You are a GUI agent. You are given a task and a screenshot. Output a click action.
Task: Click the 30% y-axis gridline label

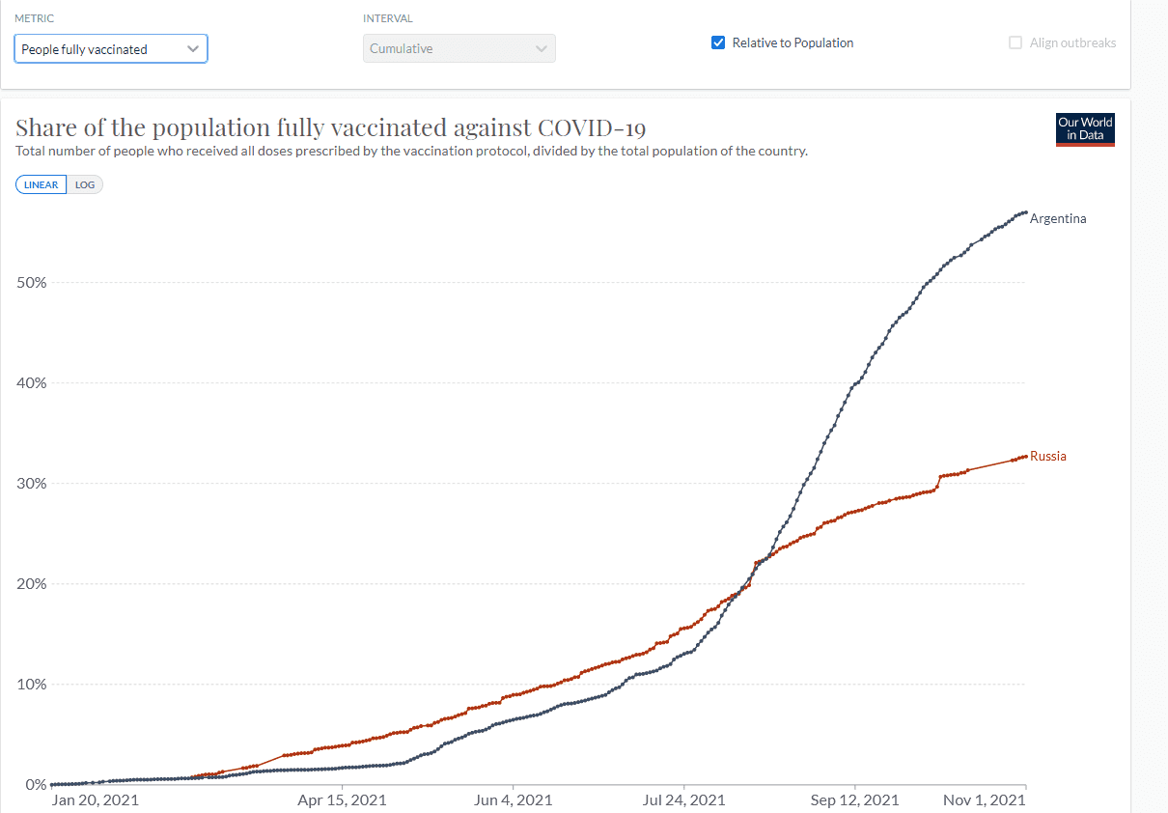[x=32, y=484]
